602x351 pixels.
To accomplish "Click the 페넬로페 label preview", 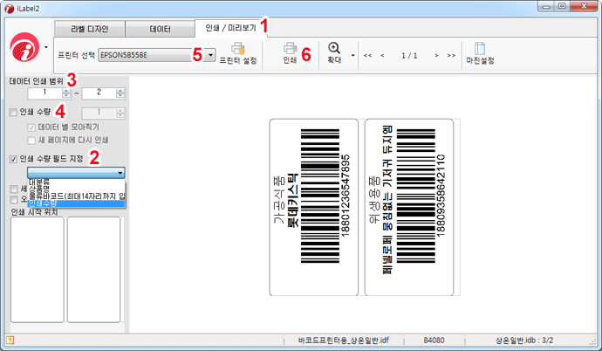I will tap(409, 208).
